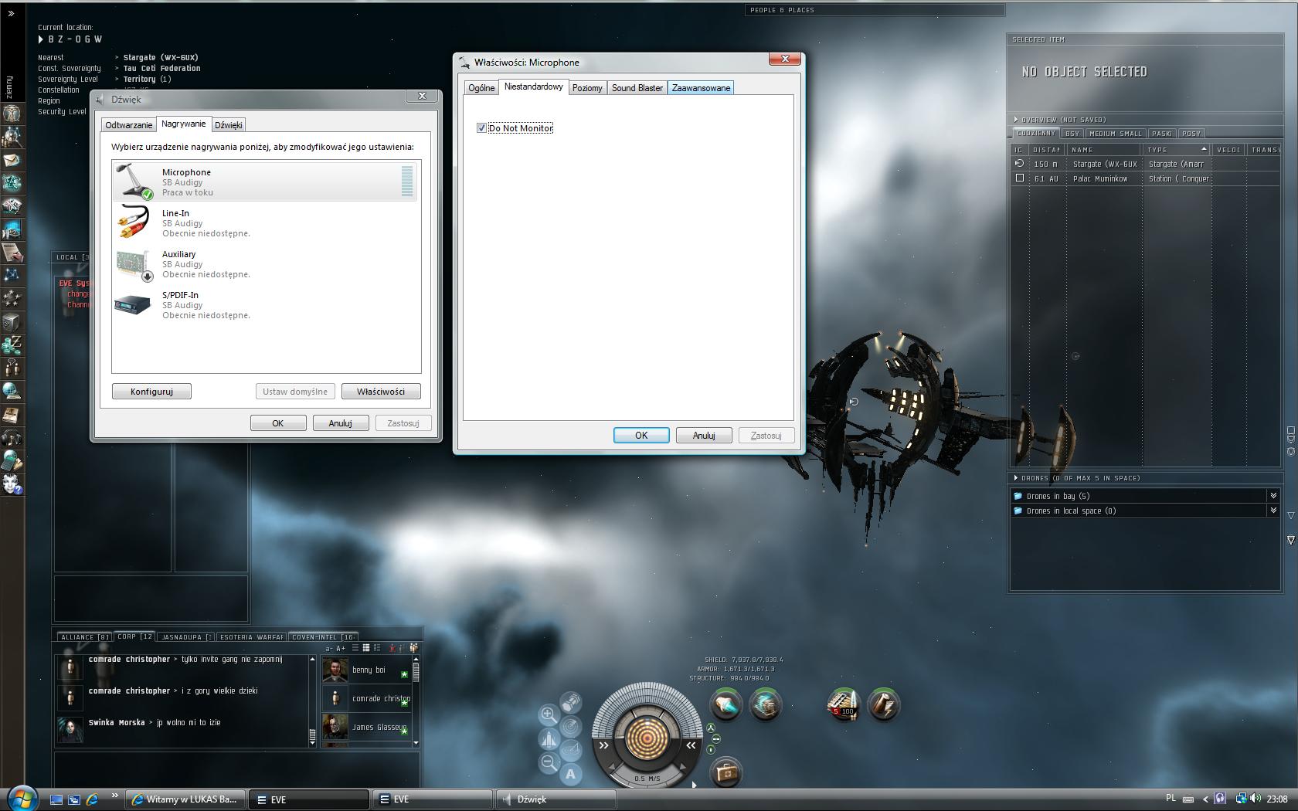
Task: Click the Internet Explorer quick launch icon
Action: (x=92, y=799)
